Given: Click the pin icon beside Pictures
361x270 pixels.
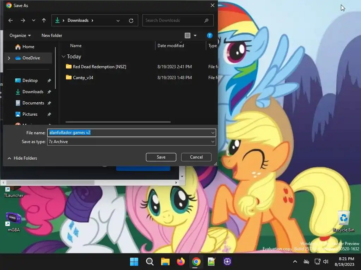Looking at the screenshot, I should click(49, 114).
